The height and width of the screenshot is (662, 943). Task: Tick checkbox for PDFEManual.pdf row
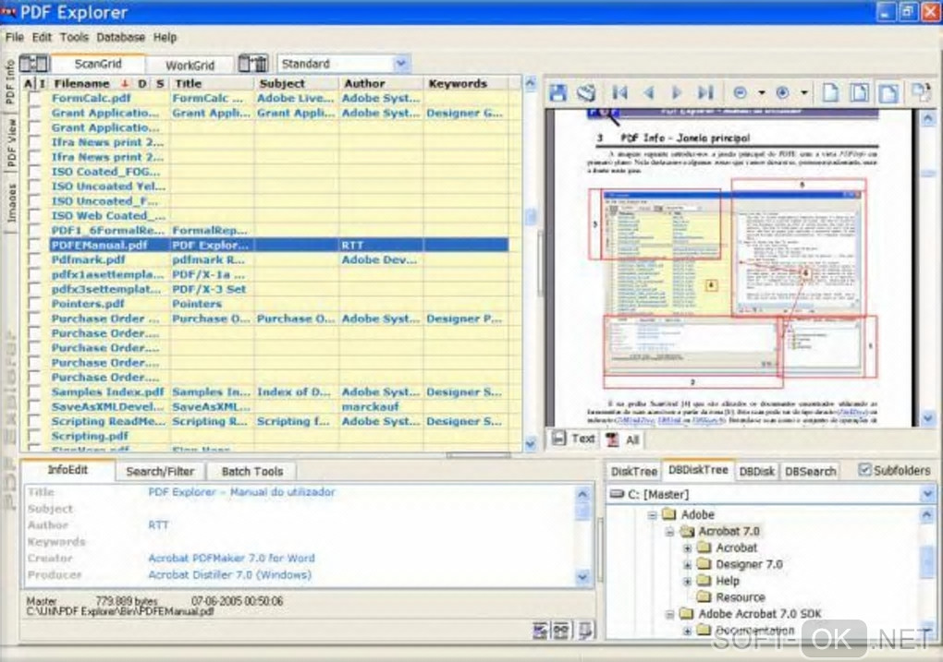(35, 245)
